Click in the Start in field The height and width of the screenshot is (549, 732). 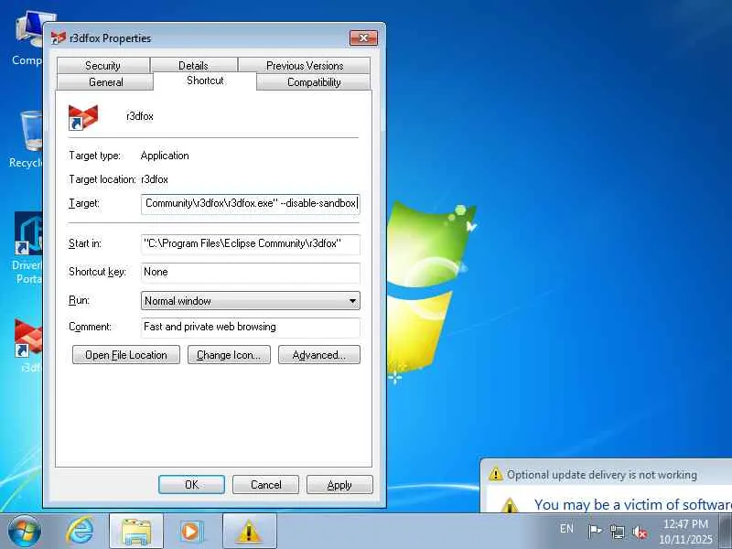pos(250,244)
